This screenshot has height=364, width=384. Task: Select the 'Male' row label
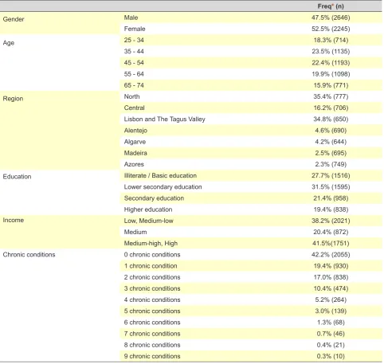tap(131, 18)
